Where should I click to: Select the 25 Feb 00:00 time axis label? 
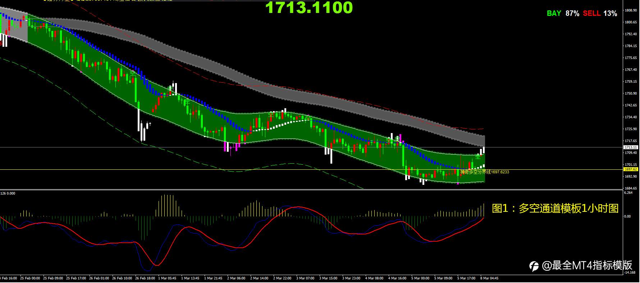pos(30,278)
